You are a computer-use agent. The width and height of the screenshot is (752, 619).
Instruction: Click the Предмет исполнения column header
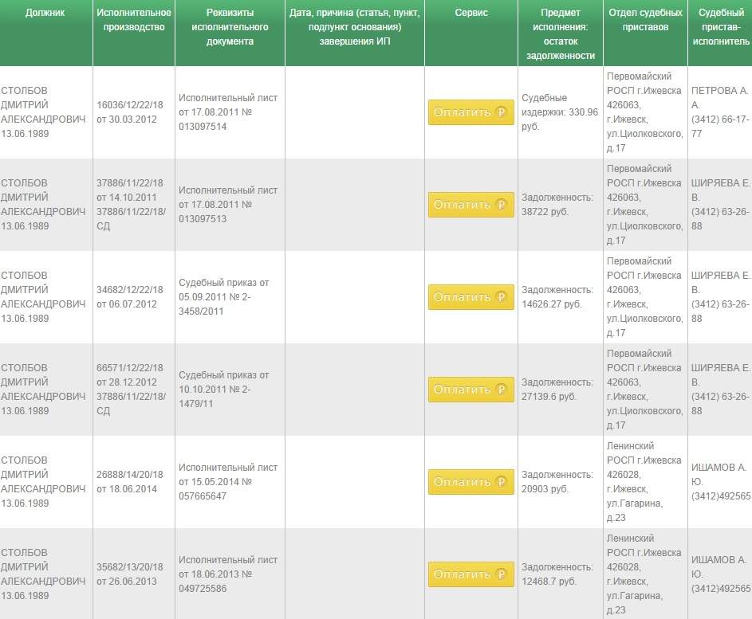(561, 34)
